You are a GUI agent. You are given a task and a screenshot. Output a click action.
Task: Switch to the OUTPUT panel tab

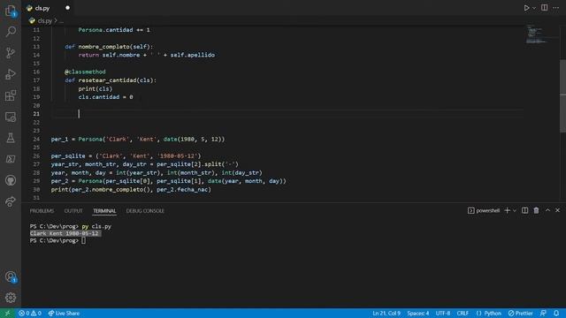click(73, 211)
